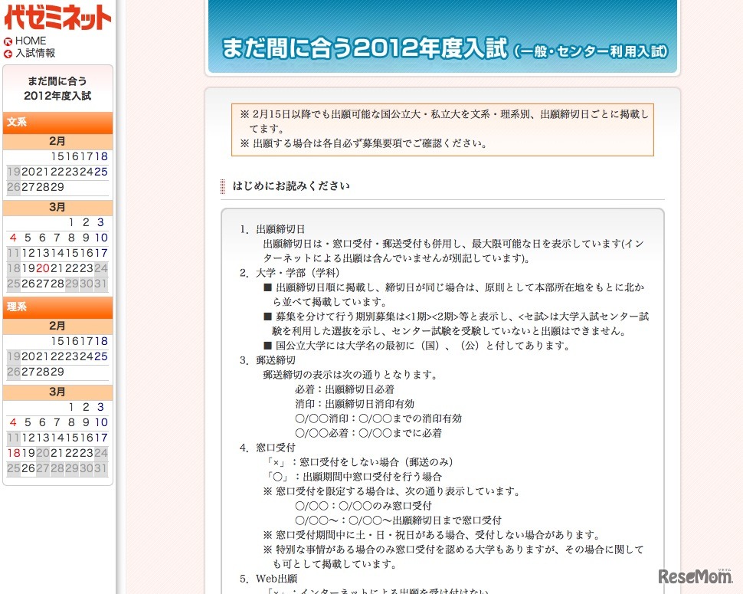
Task: Select March 3 in the 文系 calendar
Action: tap(99, 222)
